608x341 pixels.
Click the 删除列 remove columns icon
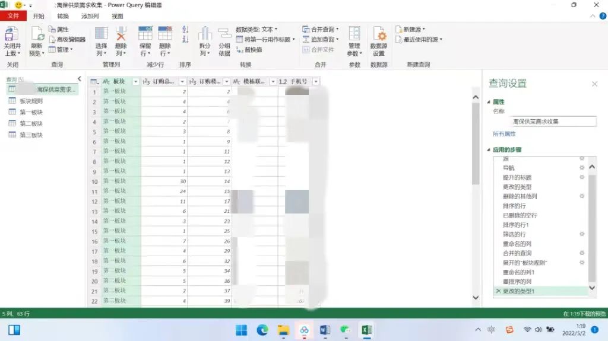coord(121,34)
